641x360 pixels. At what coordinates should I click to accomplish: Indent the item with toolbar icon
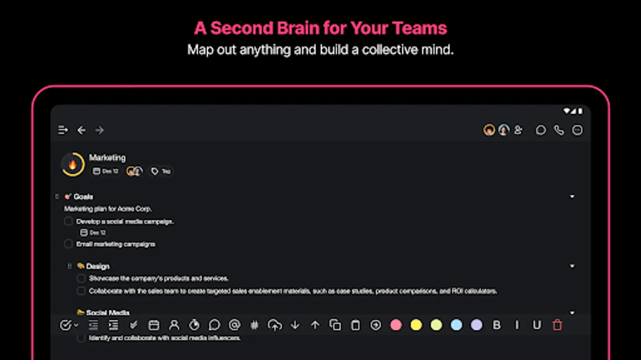coord(114,325)
